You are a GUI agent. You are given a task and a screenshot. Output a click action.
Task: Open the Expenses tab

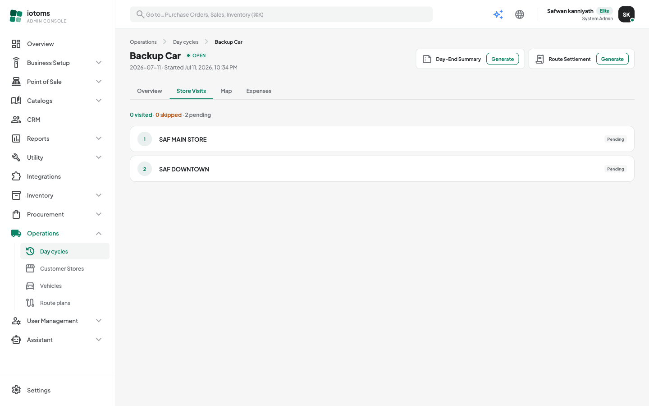[259, 91]
